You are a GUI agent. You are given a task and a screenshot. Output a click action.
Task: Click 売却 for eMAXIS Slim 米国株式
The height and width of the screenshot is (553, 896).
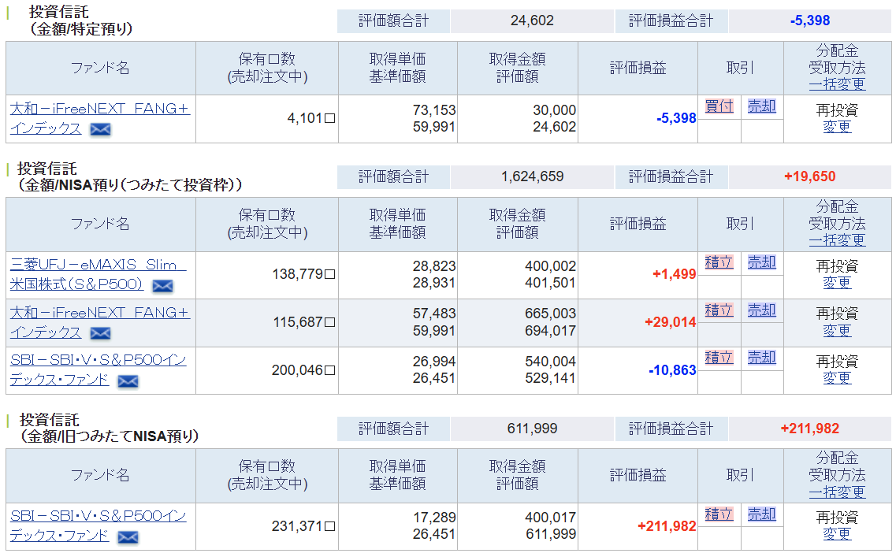(x=762, y=262)
